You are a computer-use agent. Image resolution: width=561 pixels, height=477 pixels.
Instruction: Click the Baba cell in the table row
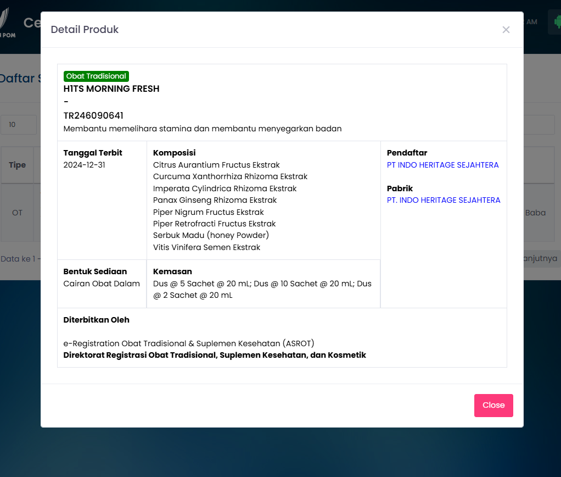536,212
